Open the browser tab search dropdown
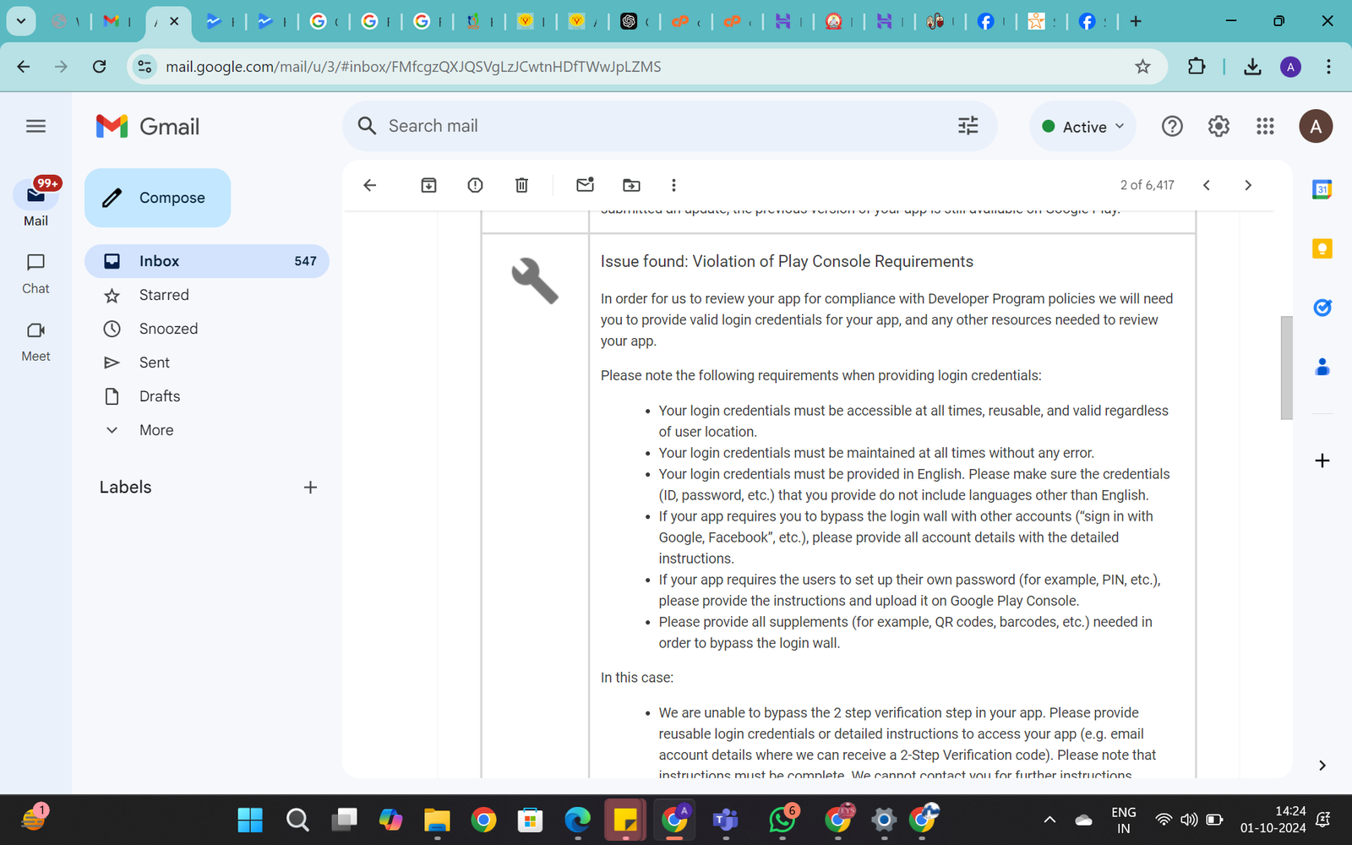Image resolution: width=1352 pixels, height=845 pixels. pyautogui.click(x=21, y=21)
